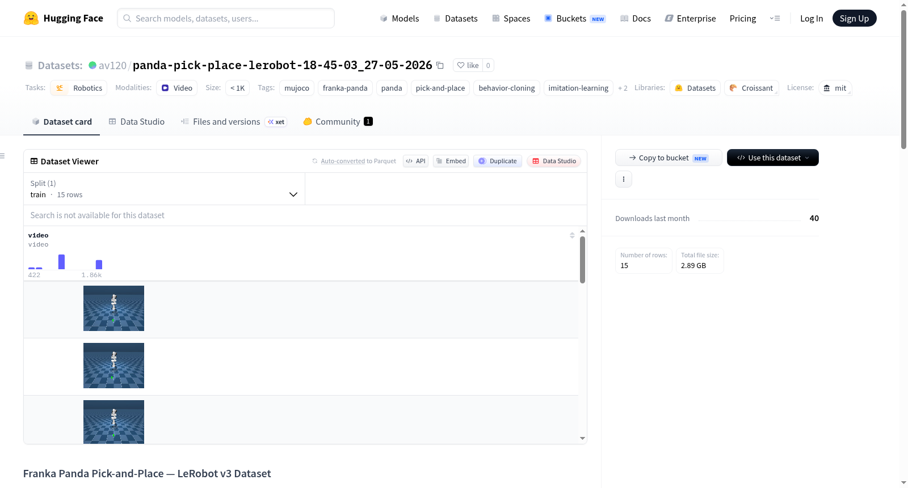
Task: Click the page vertical scrollbar
Action: 904,79
